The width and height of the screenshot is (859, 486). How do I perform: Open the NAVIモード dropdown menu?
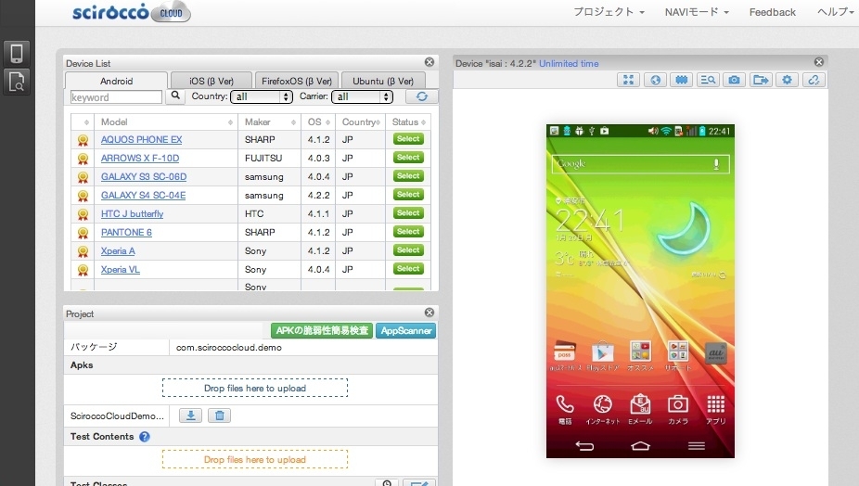coord(697,12)
